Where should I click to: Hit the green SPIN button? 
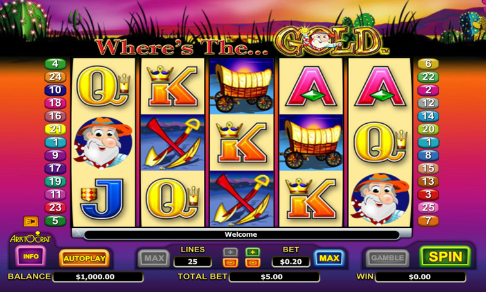[445, 257]
